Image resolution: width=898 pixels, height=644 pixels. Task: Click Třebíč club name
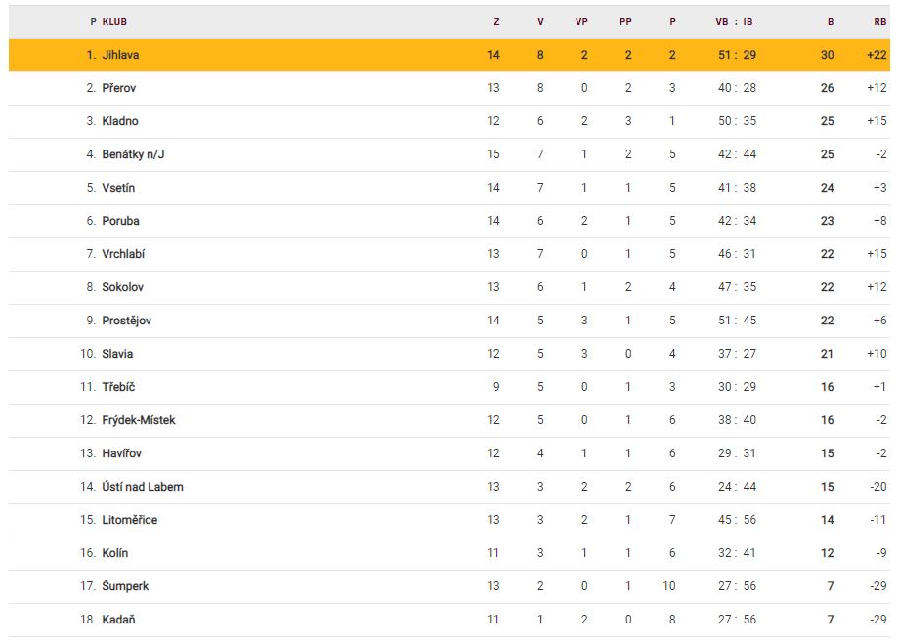tap(119, 387)
